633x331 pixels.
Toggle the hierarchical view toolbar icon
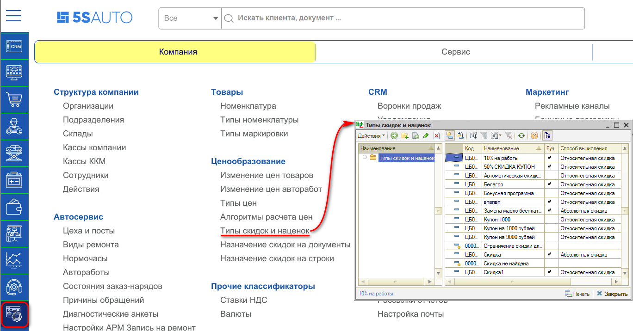449,135
